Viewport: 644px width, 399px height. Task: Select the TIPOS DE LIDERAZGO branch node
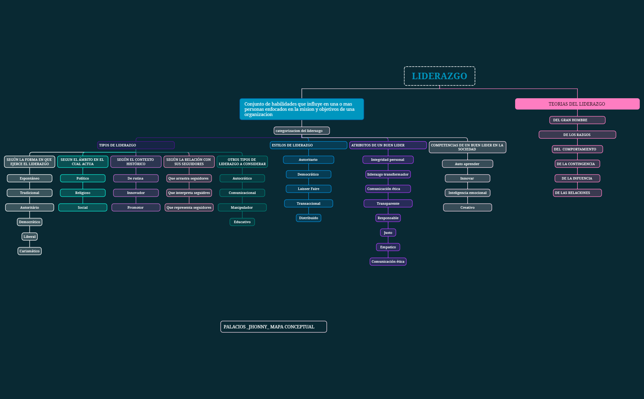136,145
